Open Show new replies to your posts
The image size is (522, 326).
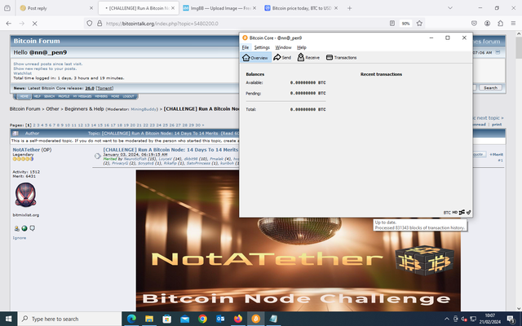[45, 68]
